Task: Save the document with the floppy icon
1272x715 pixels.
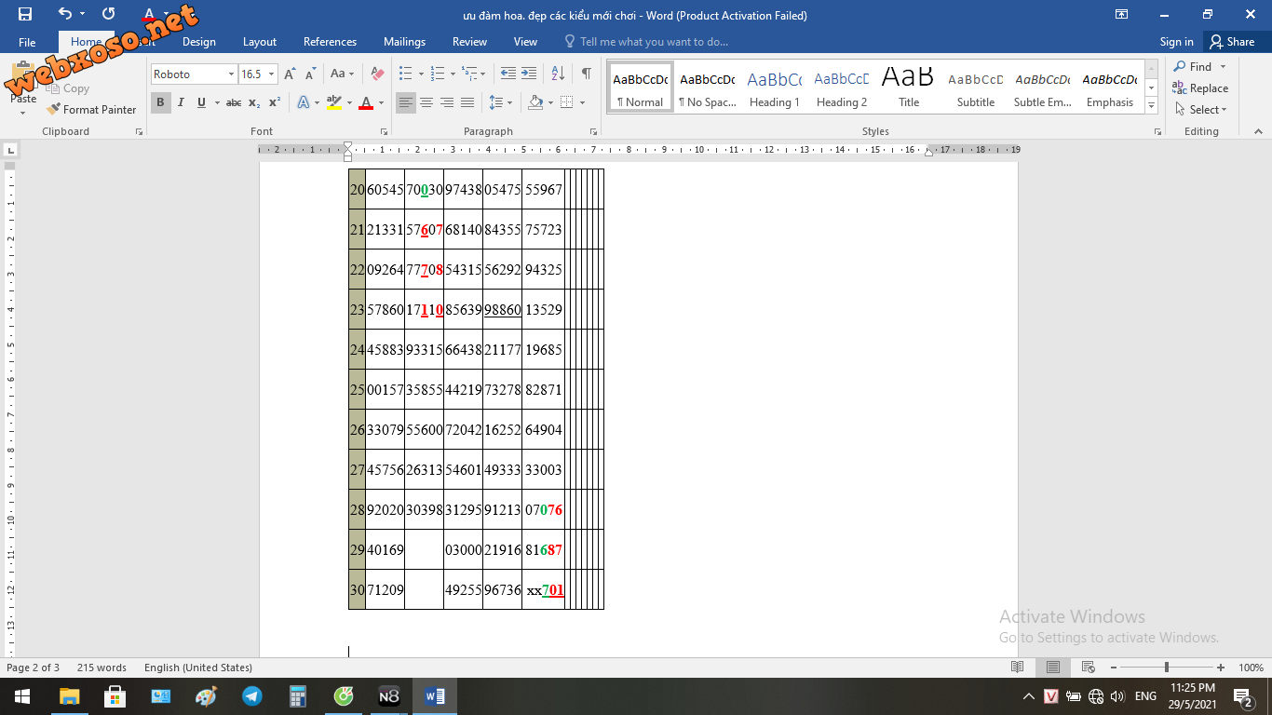Action: pyautogui.click(x=25, y=14)
